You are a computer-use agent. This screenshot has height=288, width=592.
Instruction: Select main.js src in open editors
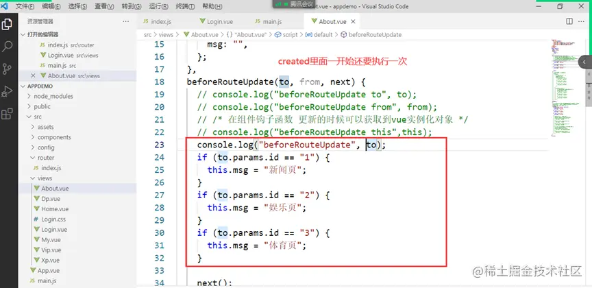[x=62, y=65]
